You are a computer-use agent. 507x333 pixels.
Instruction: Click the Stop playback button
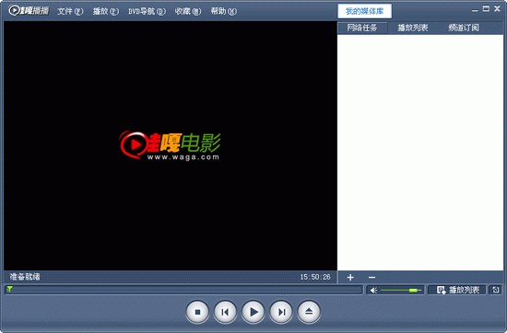197,312
